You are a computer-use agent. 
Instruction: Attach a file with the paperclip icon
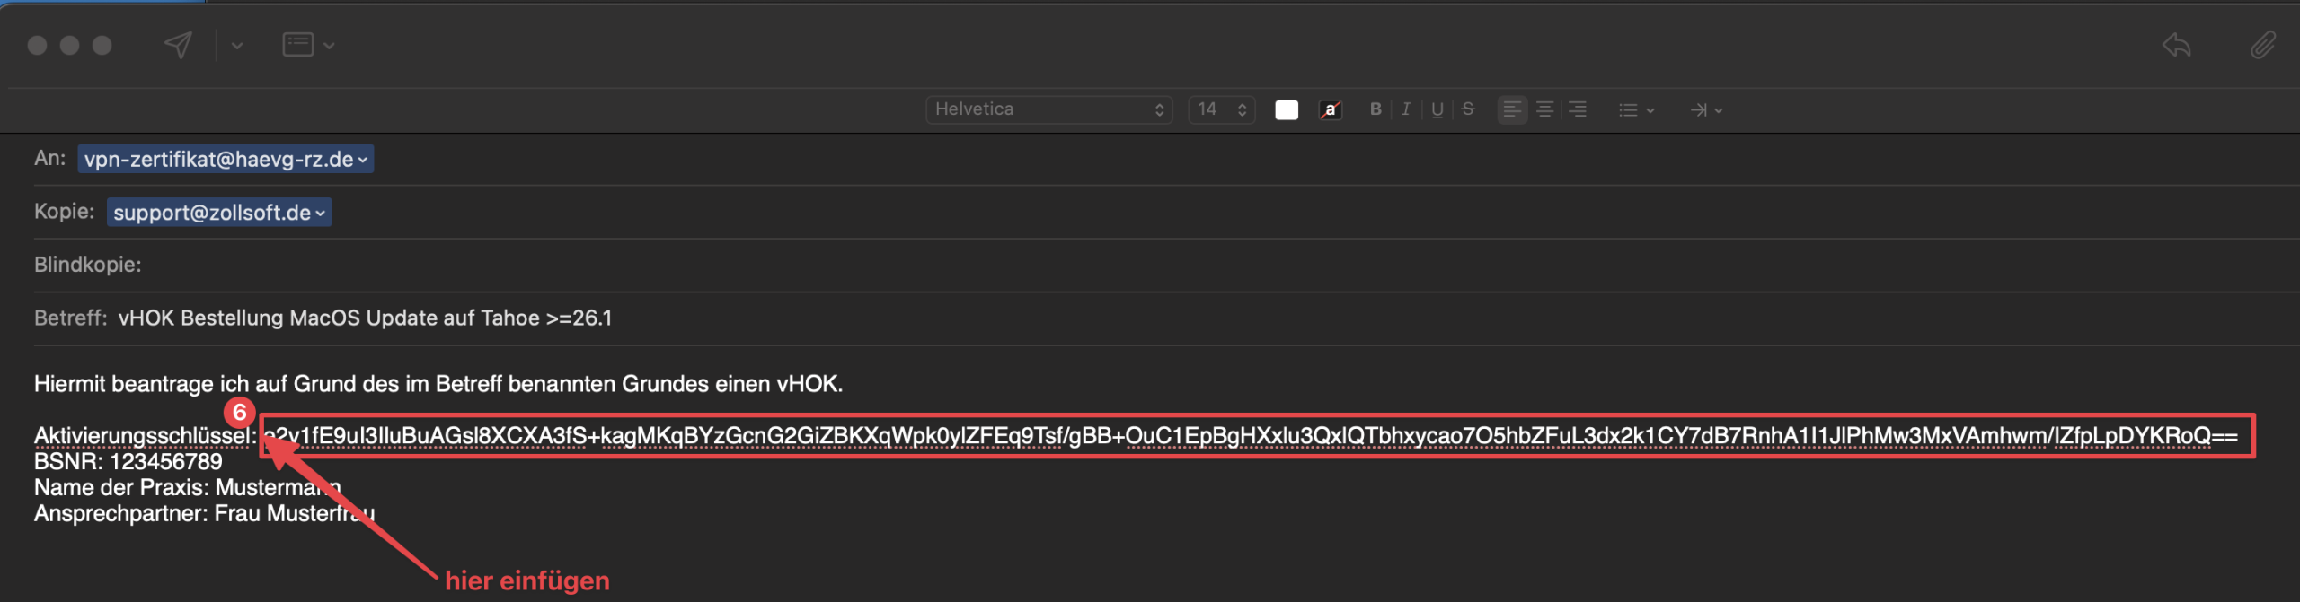pyautogui.click(x=2262, y=45)
